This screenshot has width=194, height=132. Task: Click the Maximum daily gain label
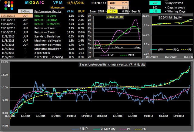[x=48, y=40]
